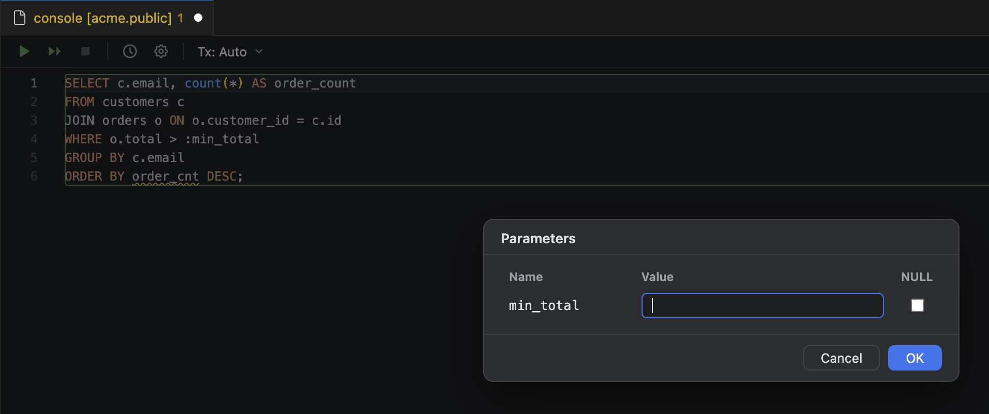Click the :min_total parameter in the query
This screenshot has width=989, height=414.
[222, 139]
